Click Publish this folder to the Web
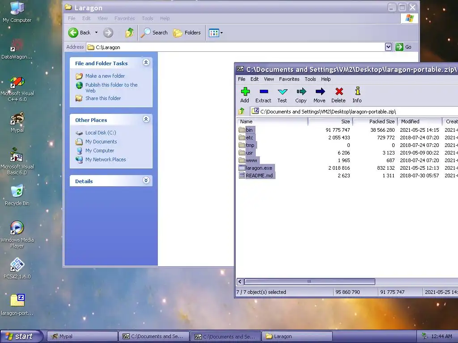Image resolution: width=458 pixels, height=343 pixels. coord(111,88)
